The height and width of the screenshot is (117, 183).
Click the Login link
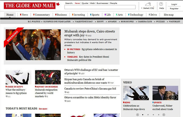pos(174,4)
